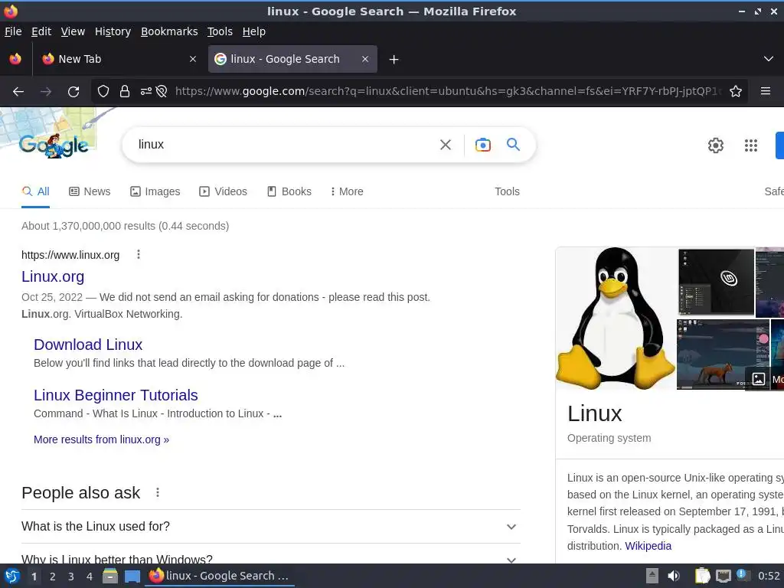Search by image with the camera icon
The width and height of the screenshot is (784, 588).
[x=483, y=145]
